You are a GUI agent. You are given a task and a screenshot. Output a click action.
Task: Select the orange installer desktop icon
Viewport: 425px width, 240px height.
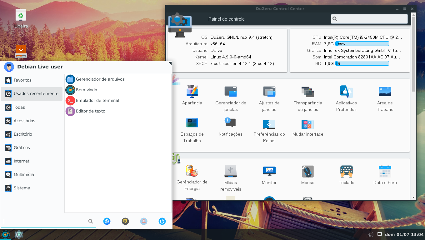[x=21, y=52]
